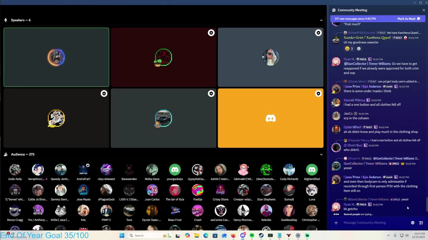Click the moderator badge on the car avatar speaker tile
This screenshot has width=428, height=240.
211,94
